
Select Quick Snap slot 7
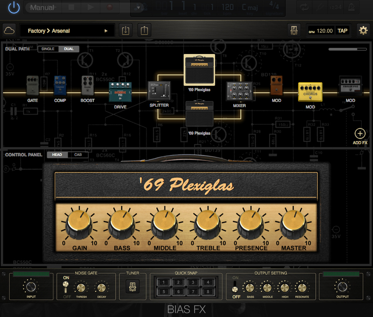[193, 291]
